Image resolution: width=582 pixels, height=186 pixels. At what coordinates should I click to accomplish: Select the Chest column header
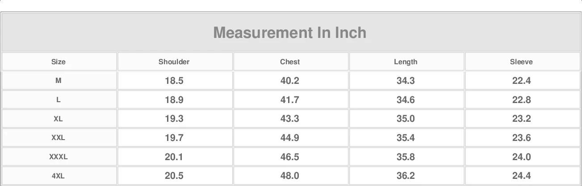coord(290,62)
